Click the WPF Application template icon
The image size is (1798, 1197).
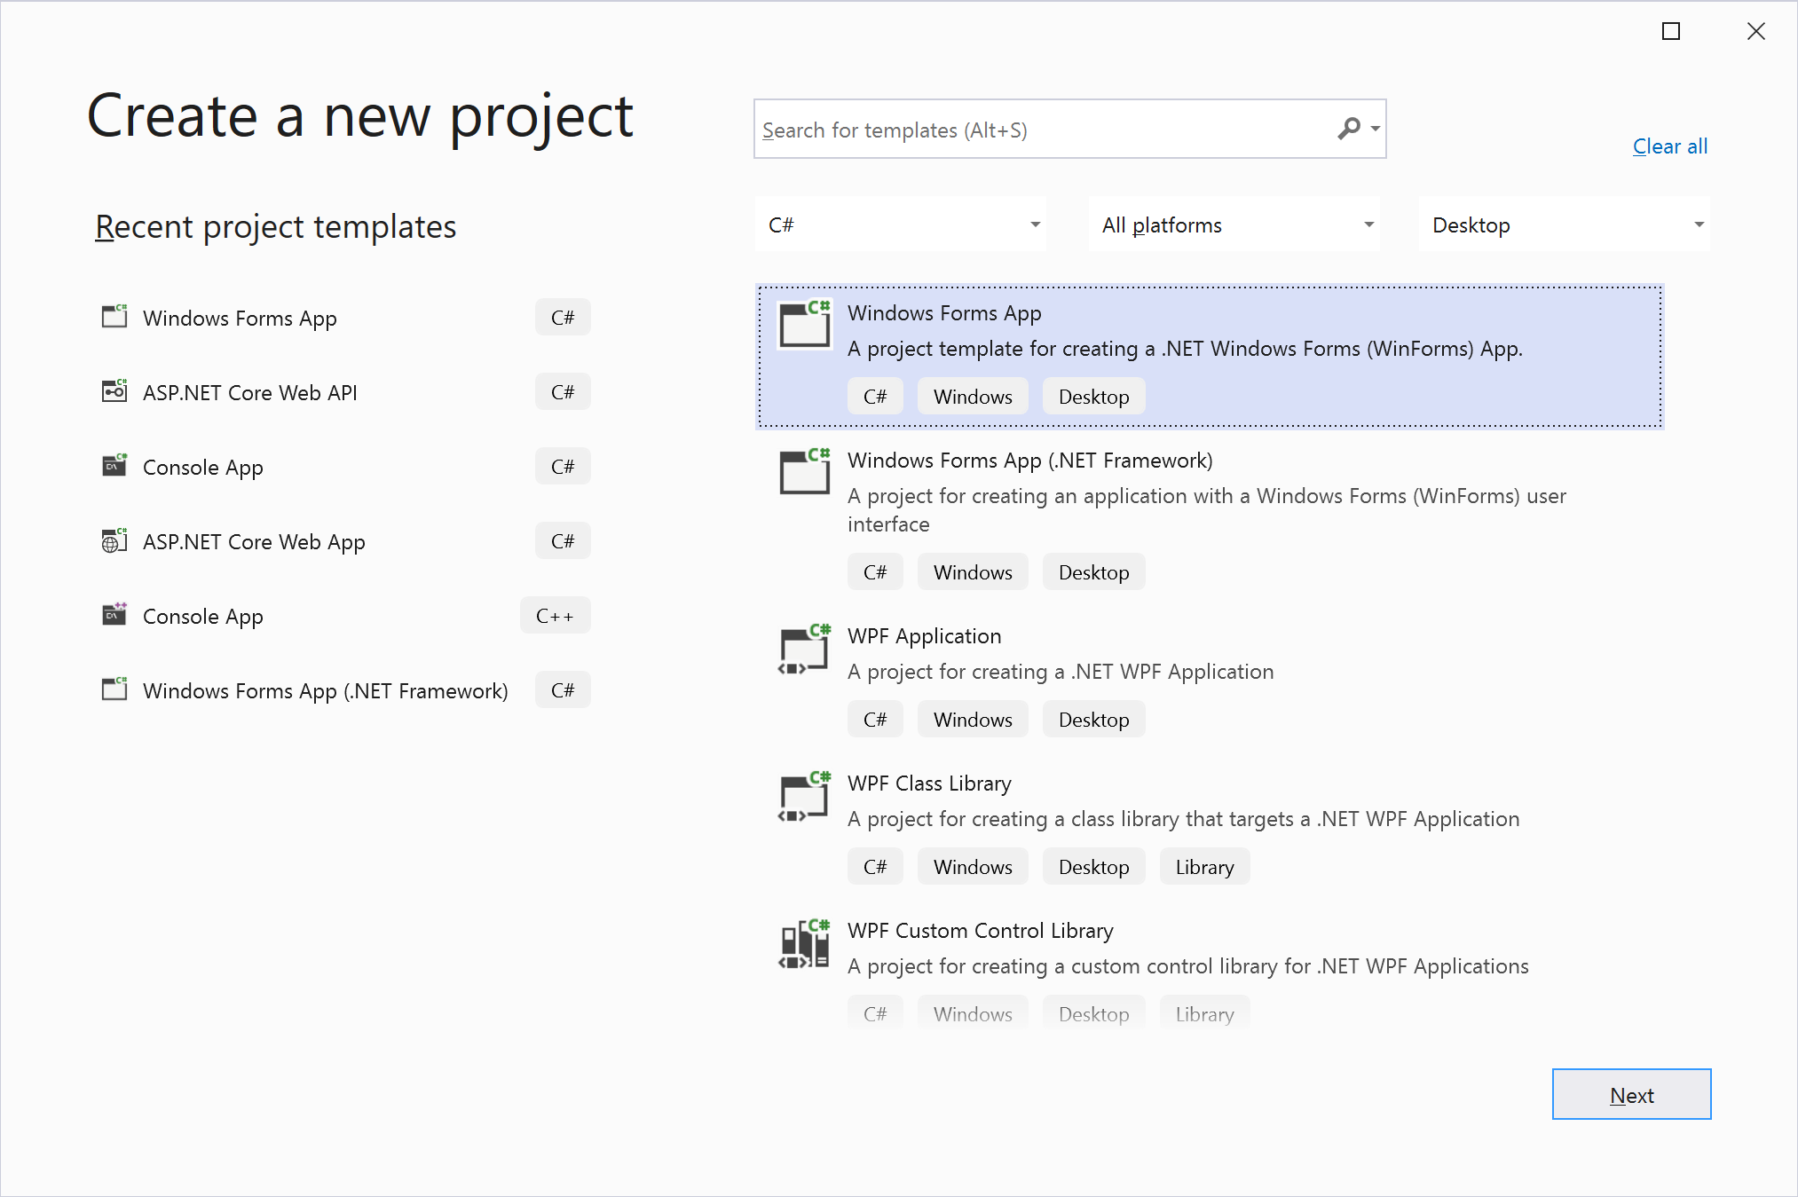click(x=804, y=650)
